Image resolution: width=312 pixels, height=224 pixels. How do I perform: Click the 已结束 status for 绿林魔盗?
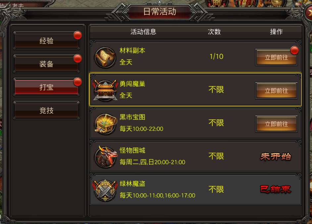click(x=276, y=190)
